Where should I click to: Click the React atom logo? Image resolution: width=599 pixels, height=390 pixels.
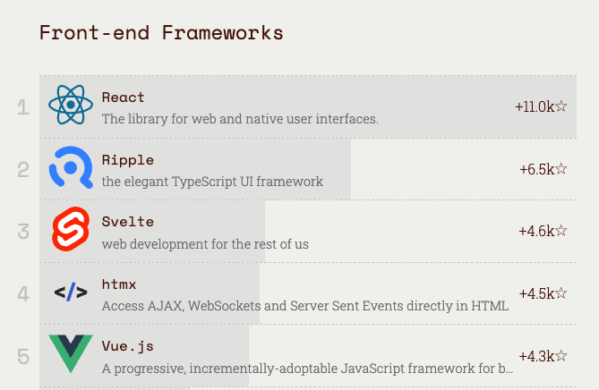71,105
